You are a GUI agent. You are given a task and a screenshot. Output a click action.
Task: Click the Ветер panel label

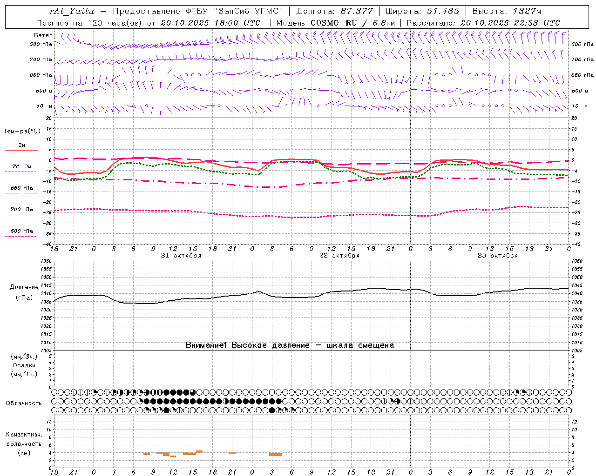tap(43, 35)
